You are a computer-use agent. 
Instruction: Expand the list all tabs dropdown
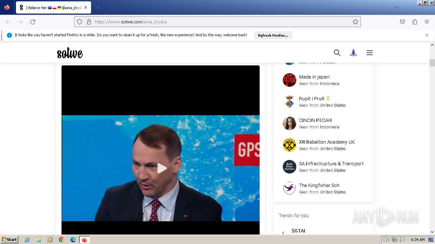(x=396, y=7)
